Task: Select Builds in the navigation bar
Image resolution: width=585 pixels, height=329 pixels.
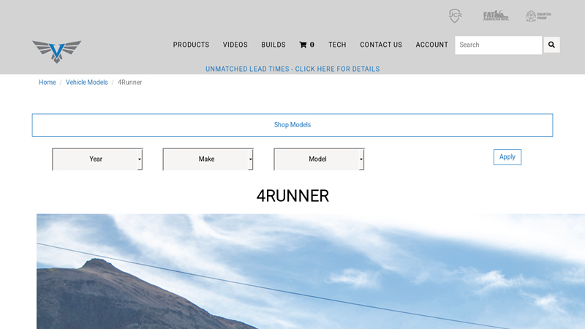Action: [x=273, y=45]
